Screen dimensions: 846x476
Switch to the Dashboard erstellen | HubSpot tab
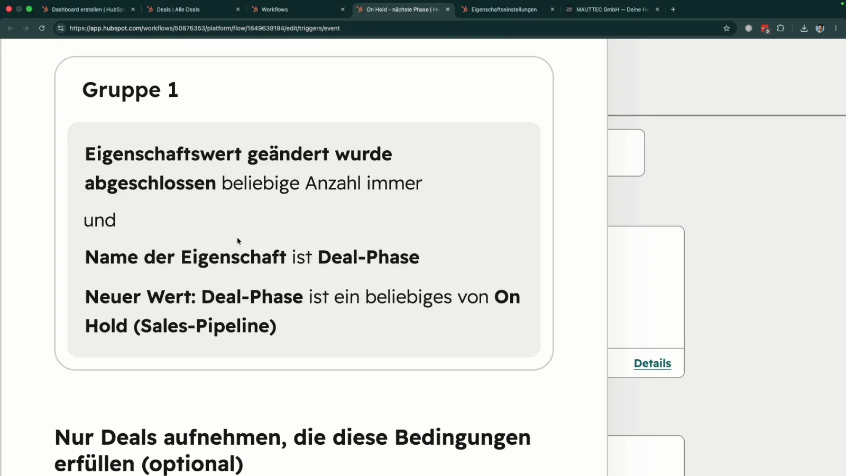88,10
